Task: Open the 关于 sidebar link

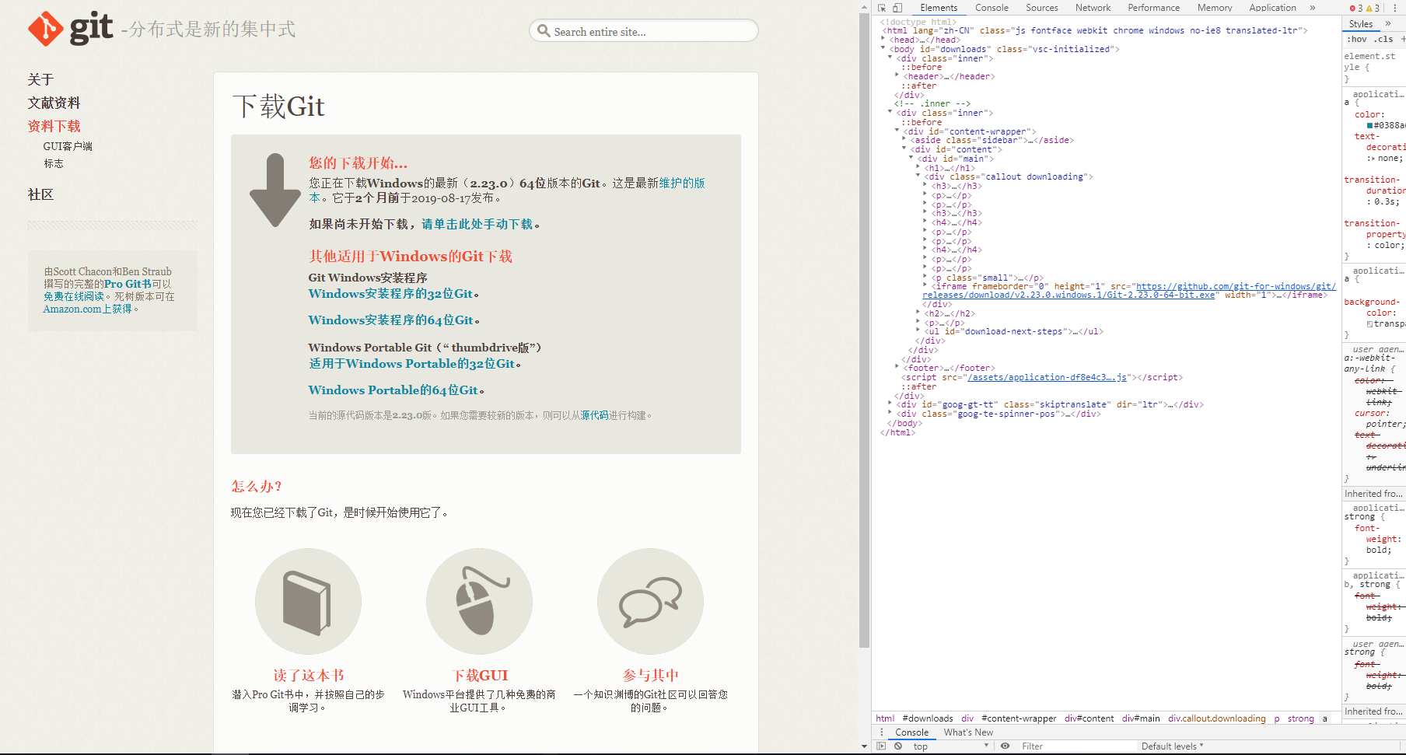Action: point(40,79)
